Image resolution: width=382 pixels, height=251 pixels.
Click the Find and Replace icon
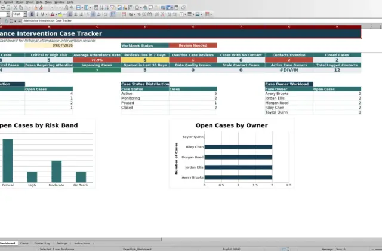pyautogui.click(x=66, y=8)
